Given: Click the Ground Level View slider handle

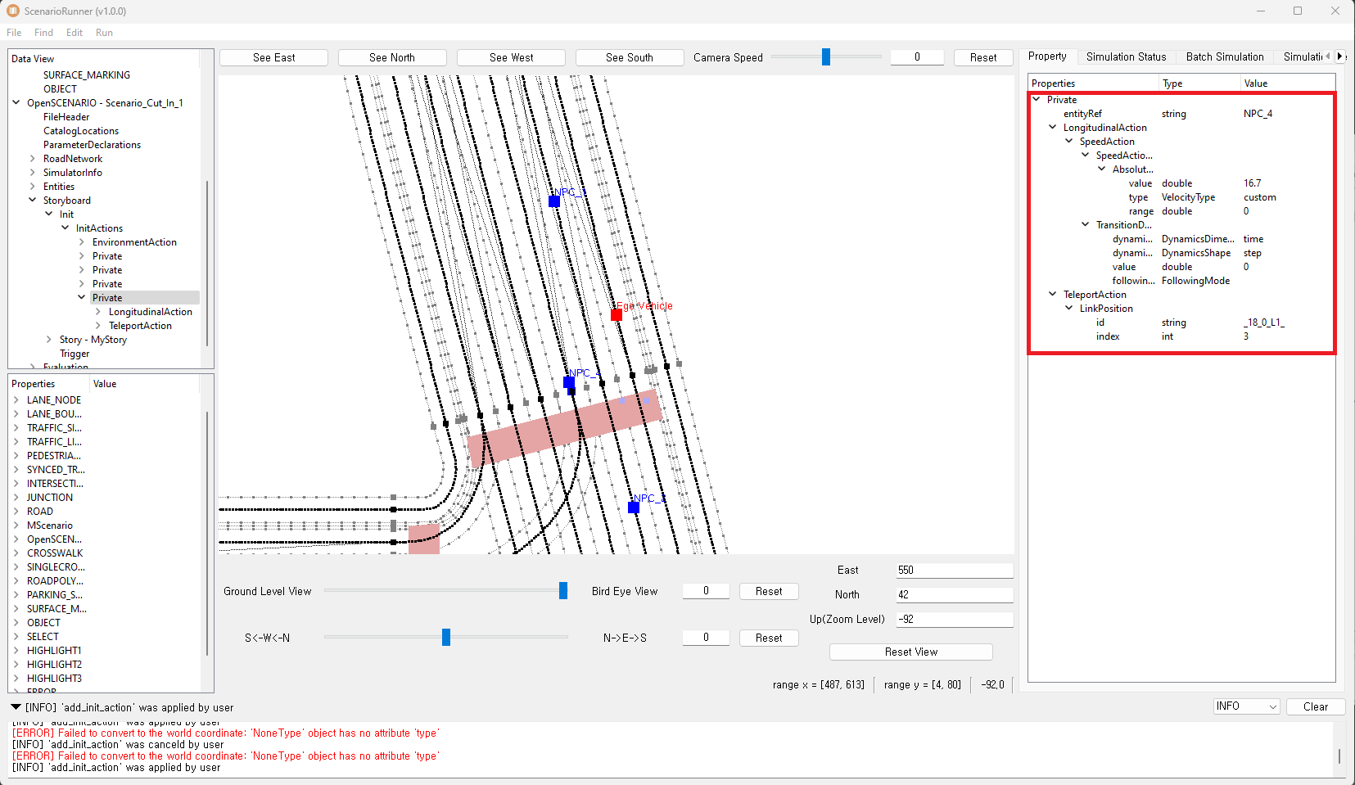Looking at the screenshot, I should pyautogui.click(x=563, y=591).
